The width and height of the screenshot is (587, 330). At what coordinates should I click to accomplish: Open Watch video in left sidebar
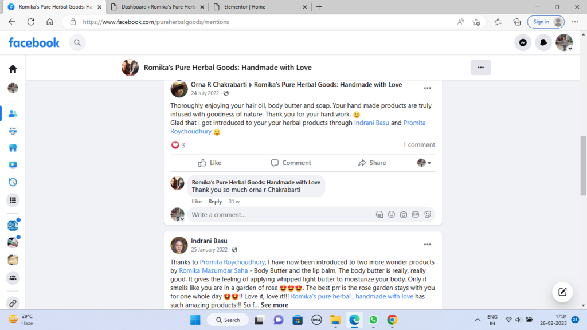(13, 165)
